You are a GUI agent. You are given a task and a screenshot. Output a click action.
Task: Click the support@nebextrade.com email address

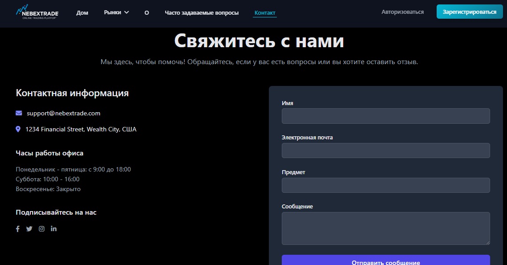pos(63,113)
